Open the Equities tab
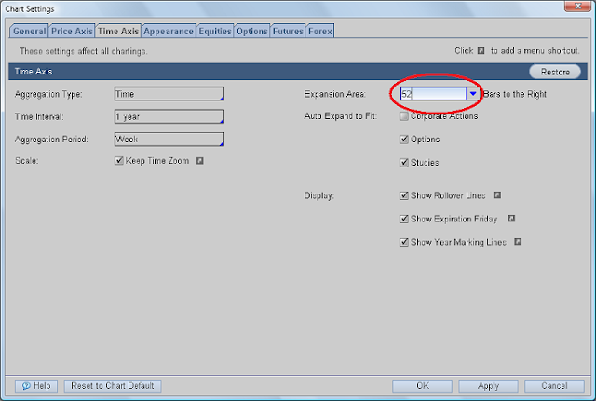596x401 pixels. (215, 31)
